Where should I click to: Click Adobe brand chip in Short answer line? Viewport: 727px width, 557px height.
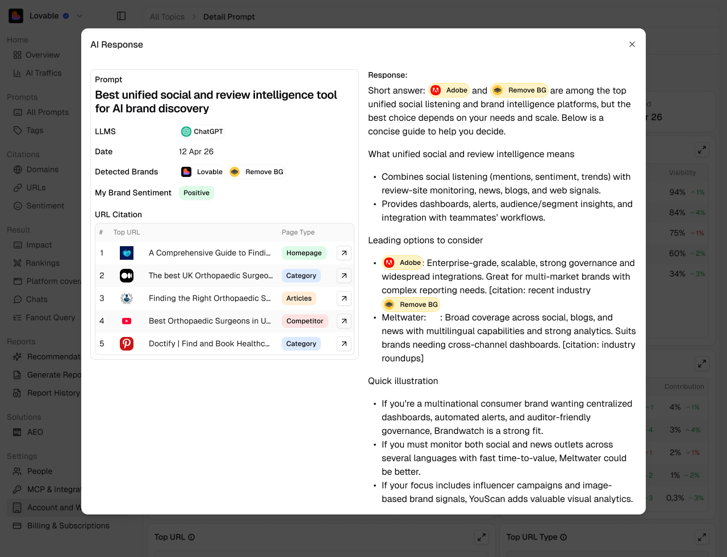click(x=449, y=90)
